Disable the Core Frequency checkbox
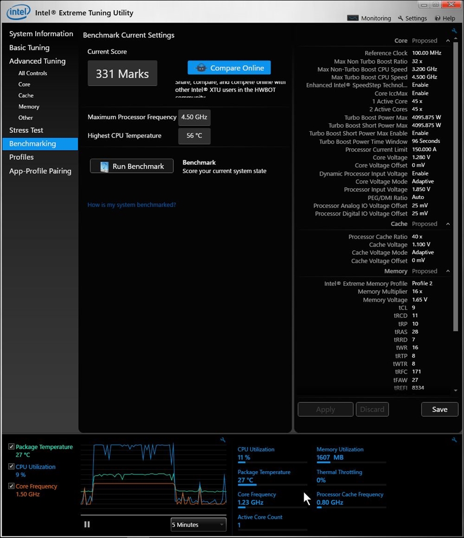The width and height of the screenshot is (464, 538). pyautogui.click(x=12, y=486)
